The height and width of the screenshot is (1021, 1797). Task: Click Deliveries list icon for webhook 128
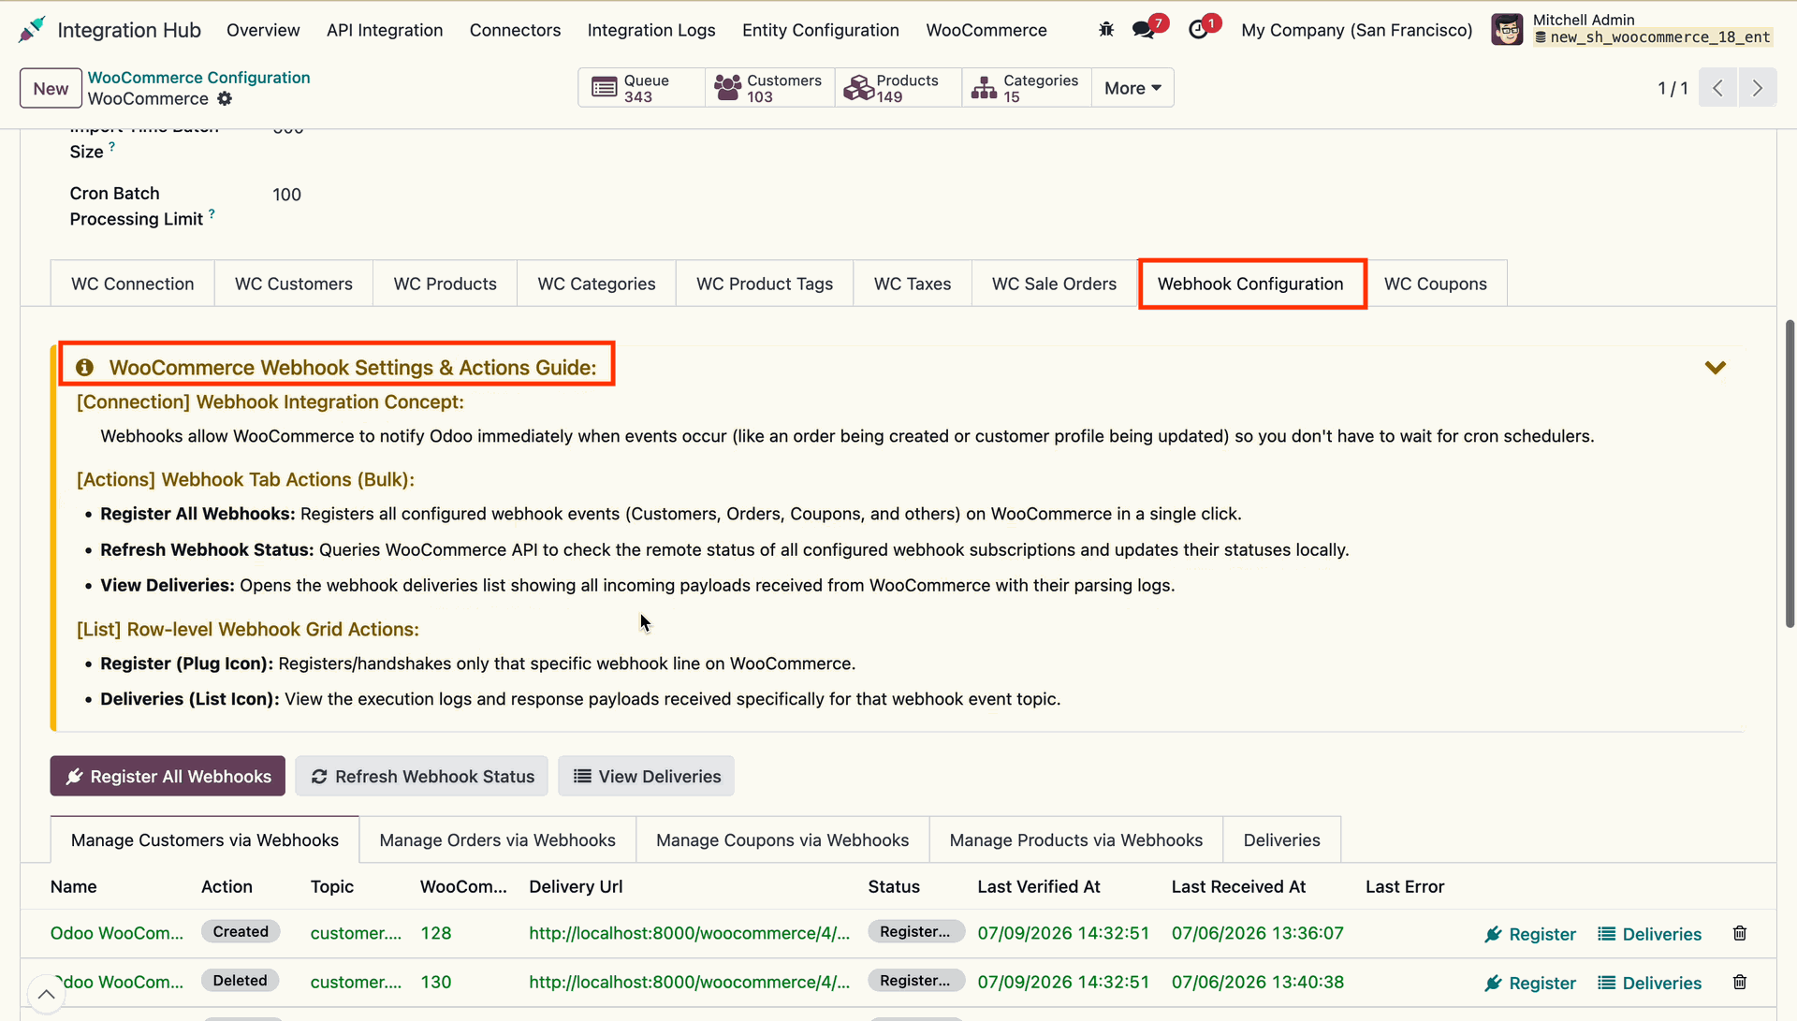point(1649,934)
